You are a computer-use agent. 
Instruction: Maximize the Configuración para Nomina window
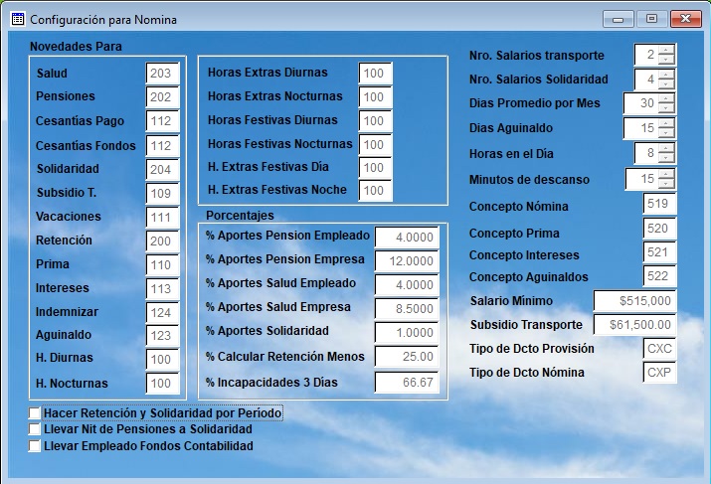click(x=651, y=19)
